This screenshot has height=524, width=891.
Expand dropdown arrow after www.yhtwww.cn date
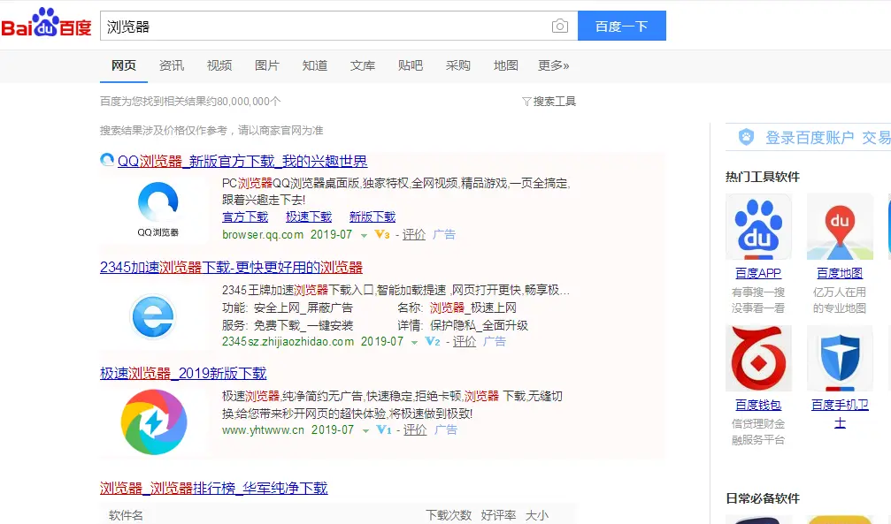(x=365, y=431)
